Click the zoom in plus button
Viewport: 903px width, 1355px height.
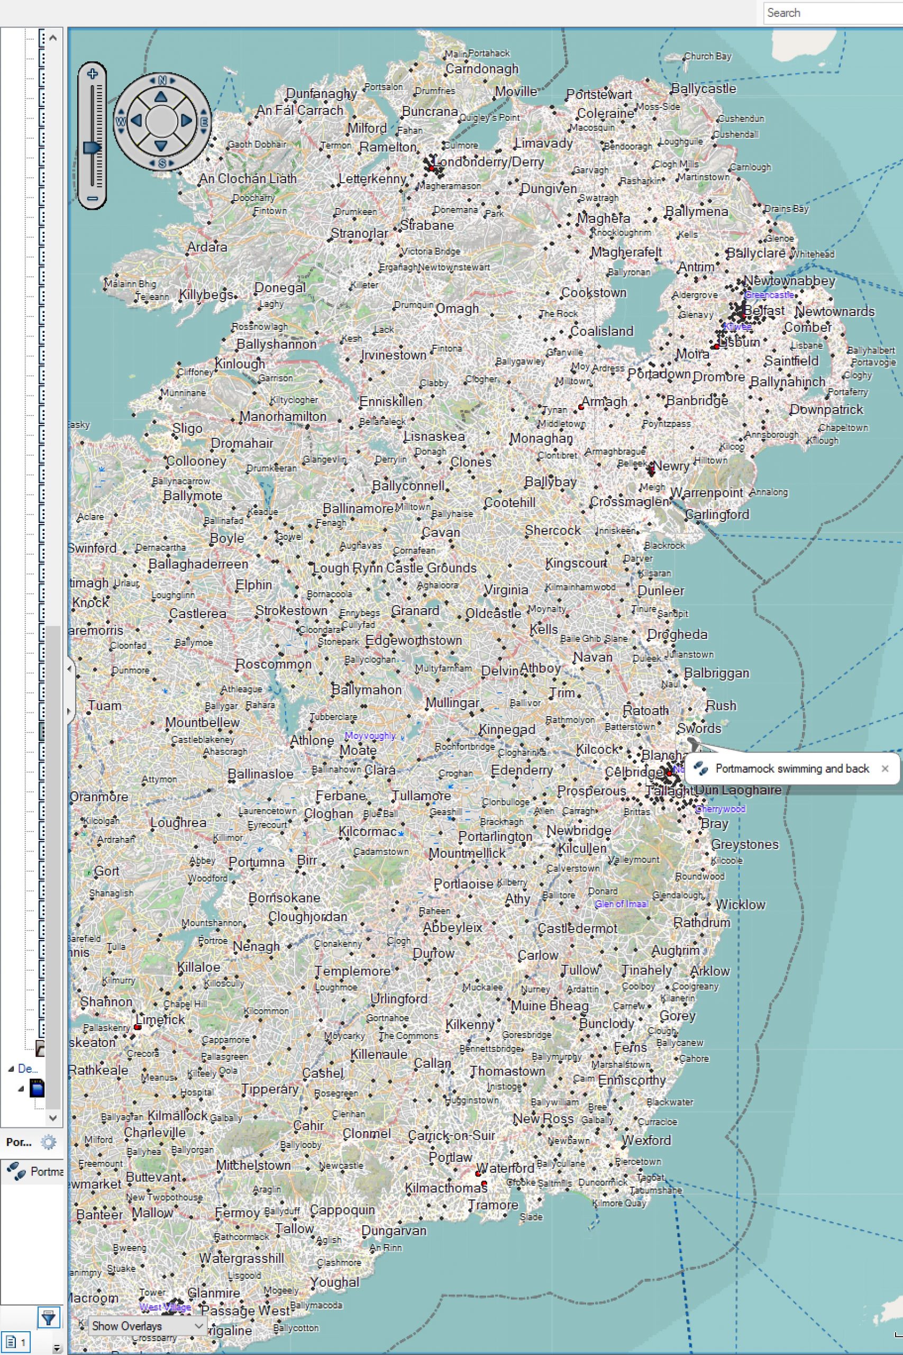[x=92, y=74]
